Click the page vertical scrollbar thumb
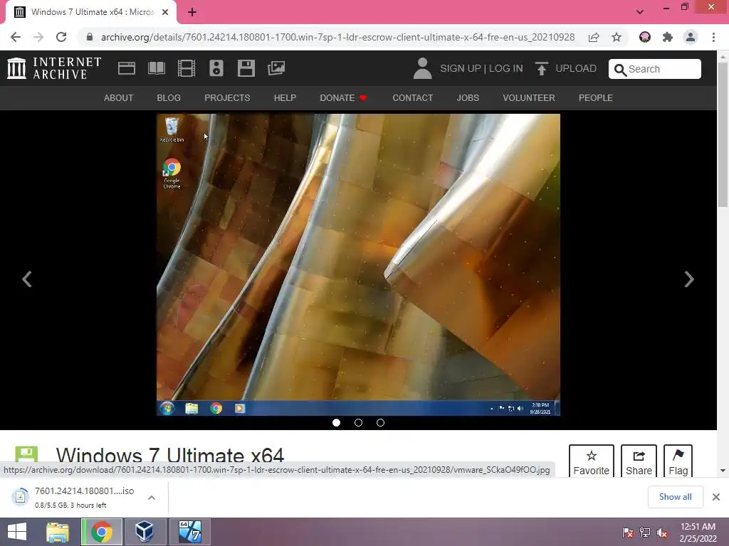 pos(723,134)
